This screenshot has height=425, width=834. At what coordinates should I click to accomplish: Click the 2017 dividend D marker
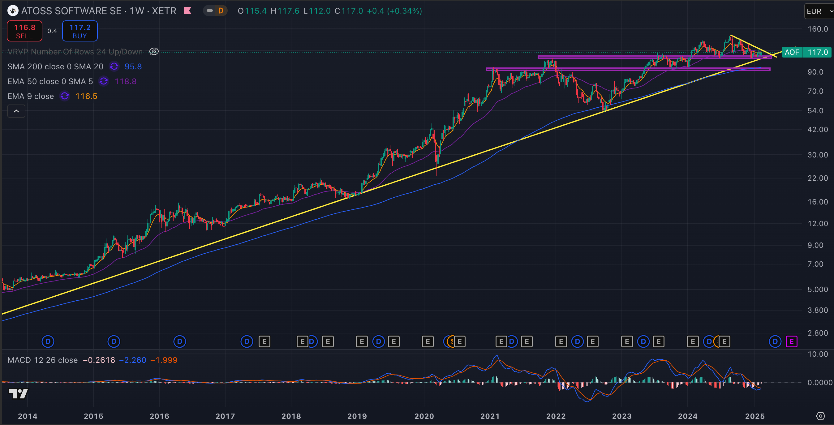click(x=247, y=341)
